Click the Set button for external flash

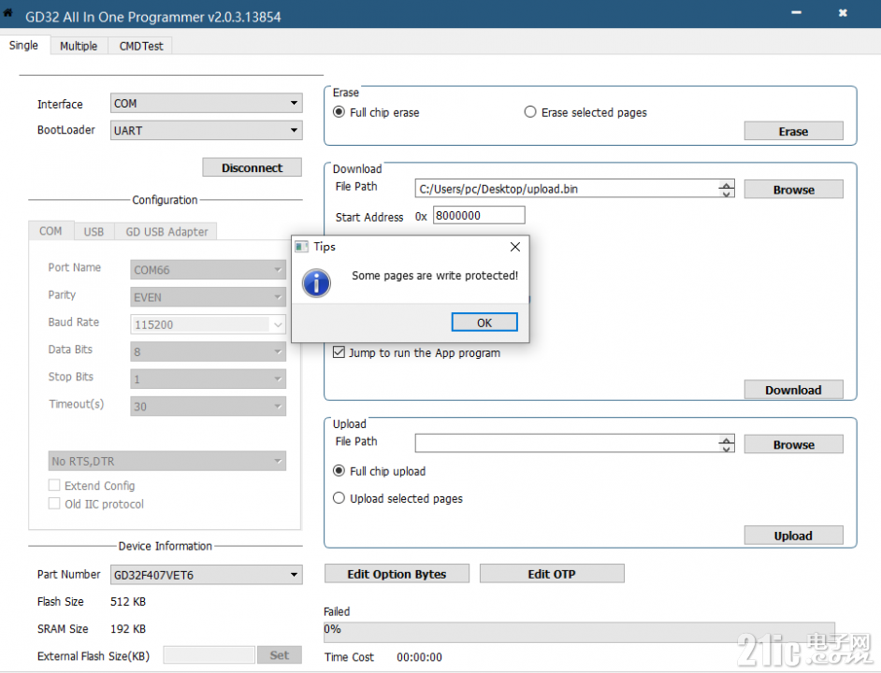280,655
